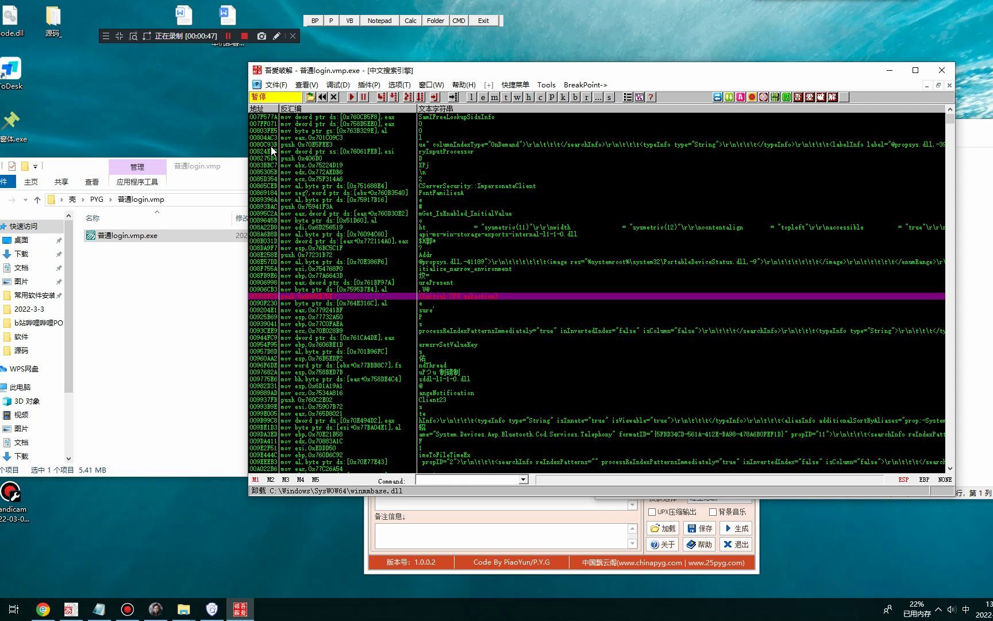Enable UPX压缩输出 checkbox

click(x=652, y=512)
